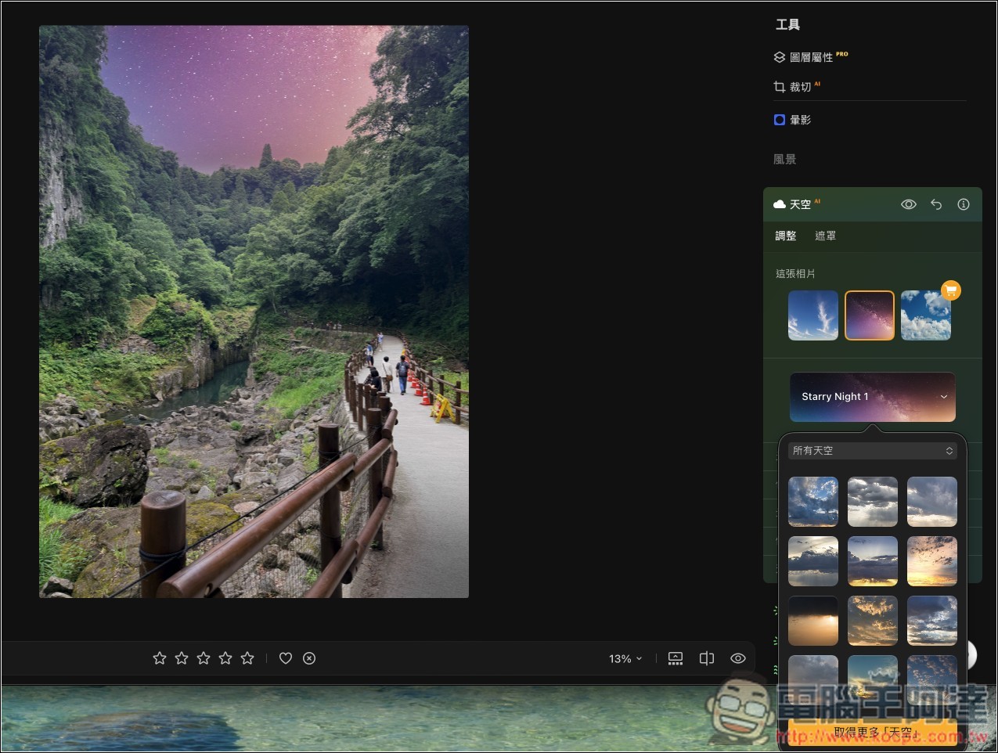The image size is (998, 753).
Task: Toggle the filmstrip panel icon
Action: 676,658
